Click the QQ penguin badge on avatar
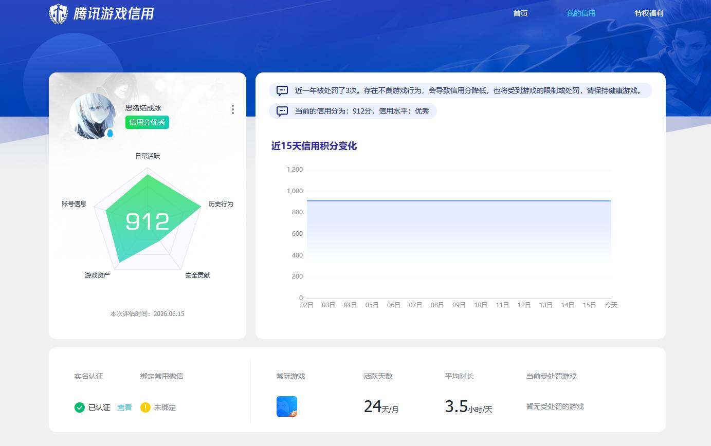Screen dimensions: 711x446 click(110, 134)
